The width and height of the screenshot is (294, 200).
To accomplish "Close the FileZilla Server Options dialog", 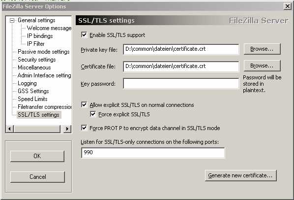I will coord(288,6).
